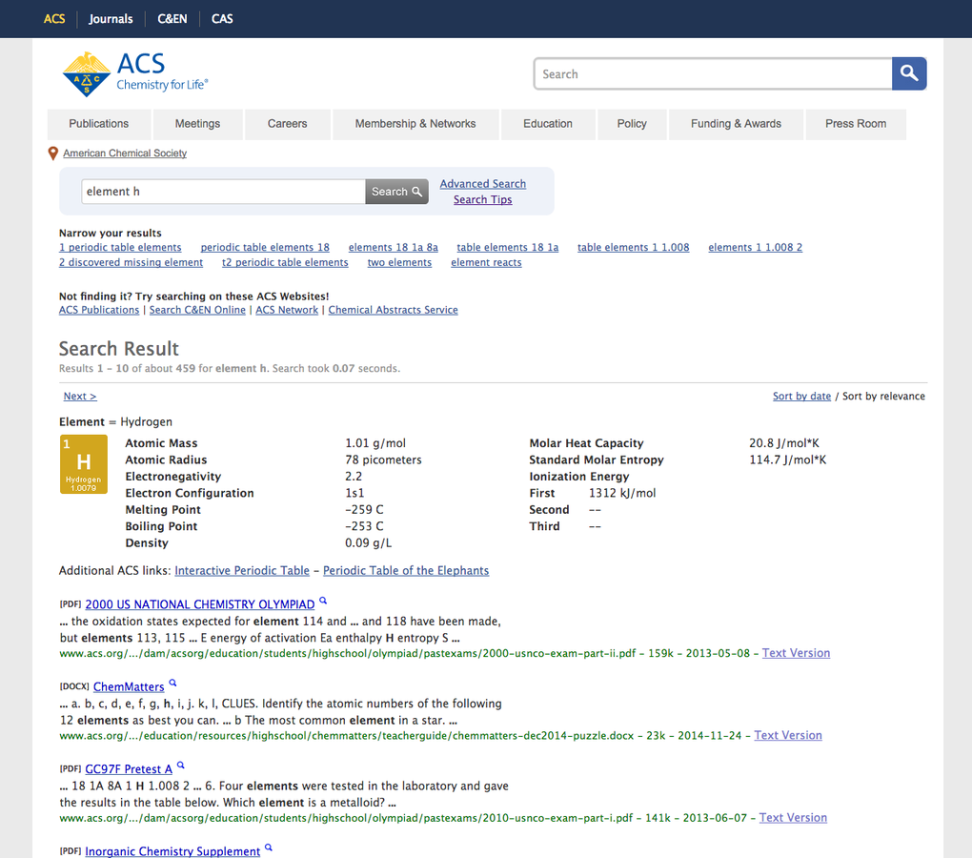This screenshot has width=972, height=858.
Task: Narrow results to 'table elements 1 1.008'
Action: pos(633,247)
